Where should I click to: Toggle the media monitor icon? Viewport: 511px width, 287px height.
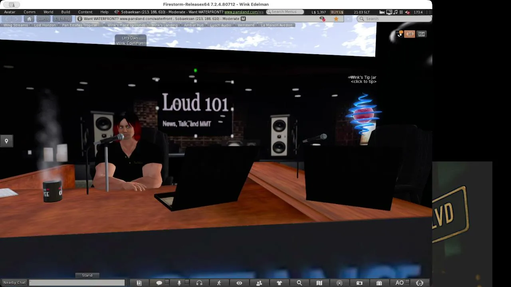point(389,12)
